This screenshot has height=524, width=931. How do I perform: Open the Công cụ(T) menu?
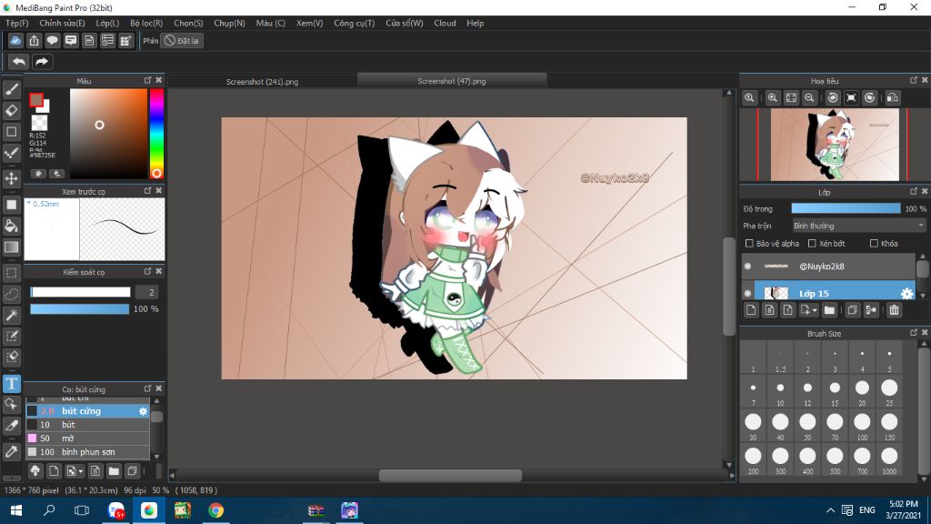point(354,23)
